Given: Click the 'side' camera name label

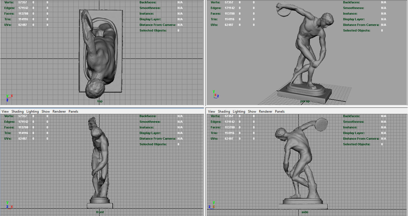Looking at the screenshot, I should [x=305, y=212].
